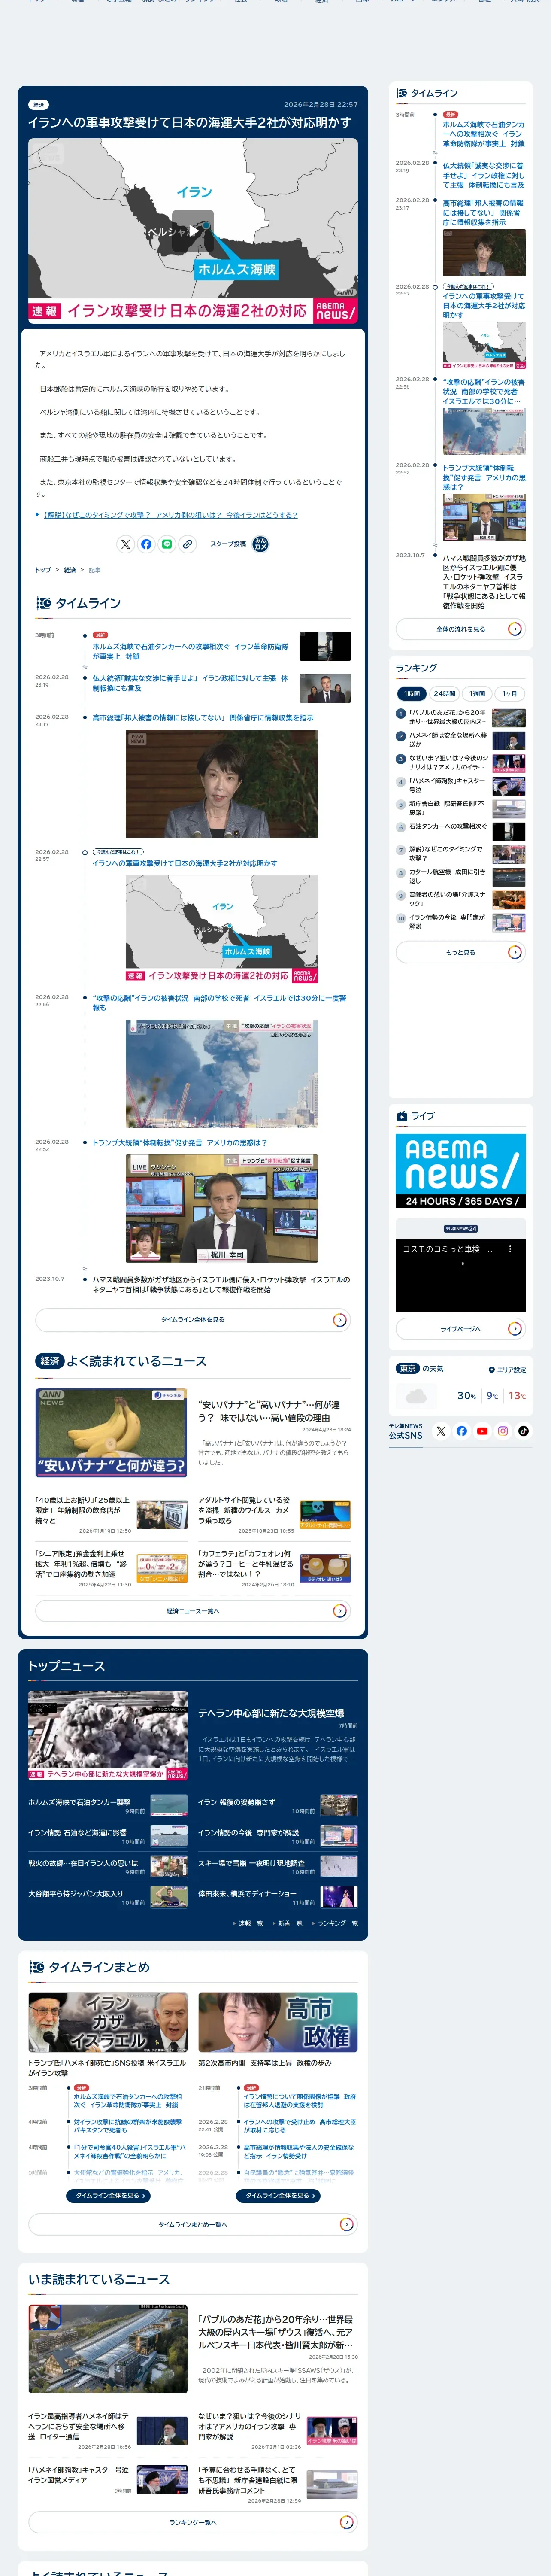Click トップ in breadcrumb

coord(43,570)
